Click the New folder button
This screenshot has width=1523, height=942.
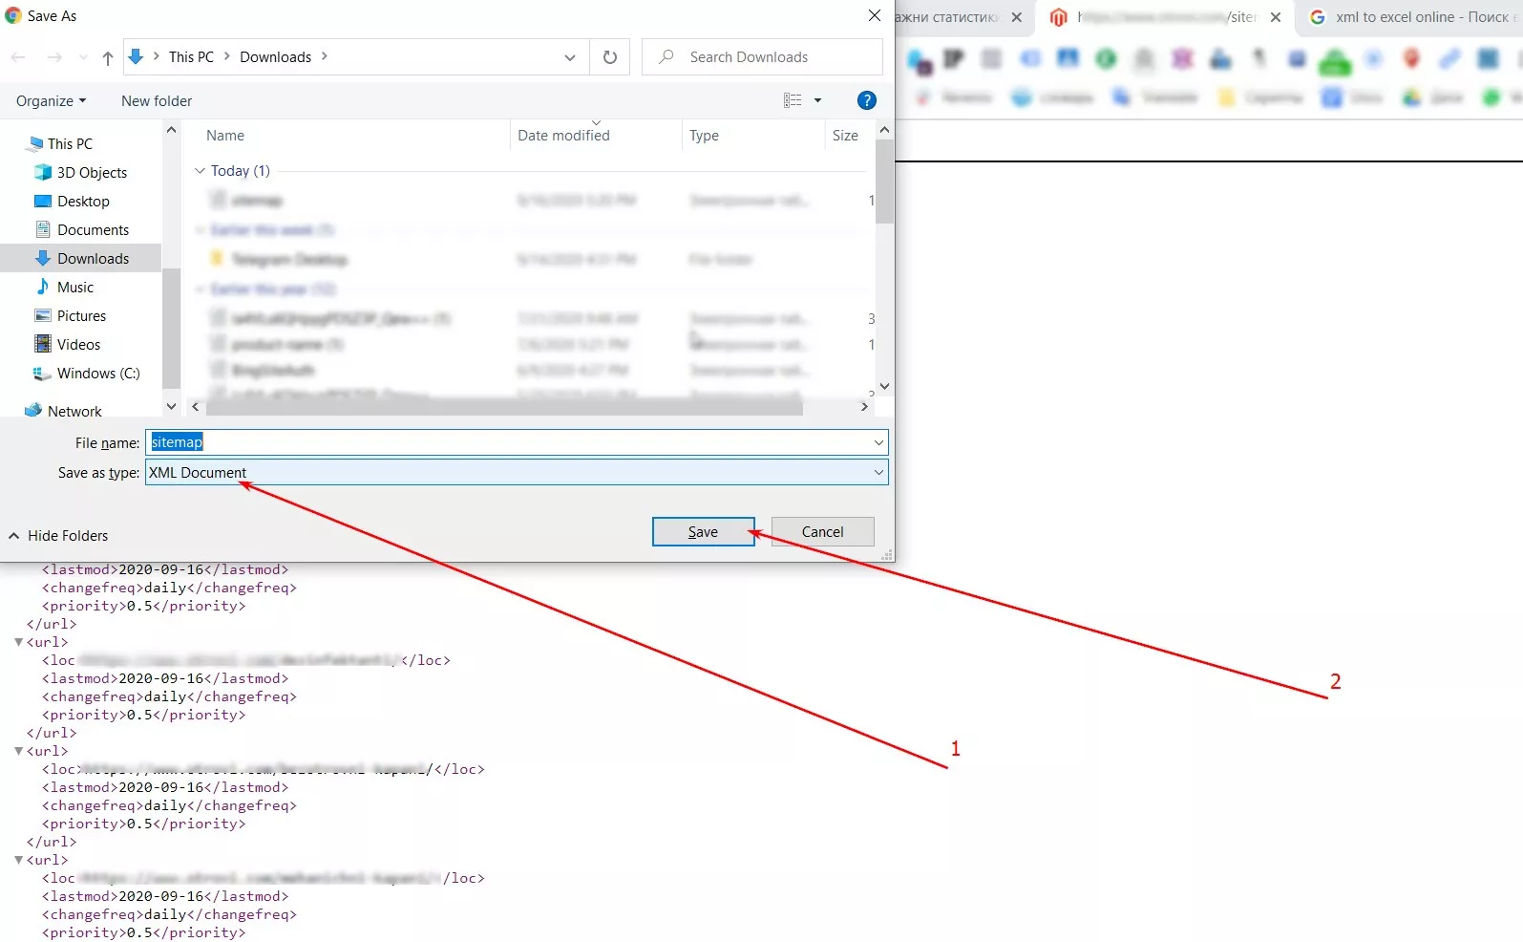(157, 101)
